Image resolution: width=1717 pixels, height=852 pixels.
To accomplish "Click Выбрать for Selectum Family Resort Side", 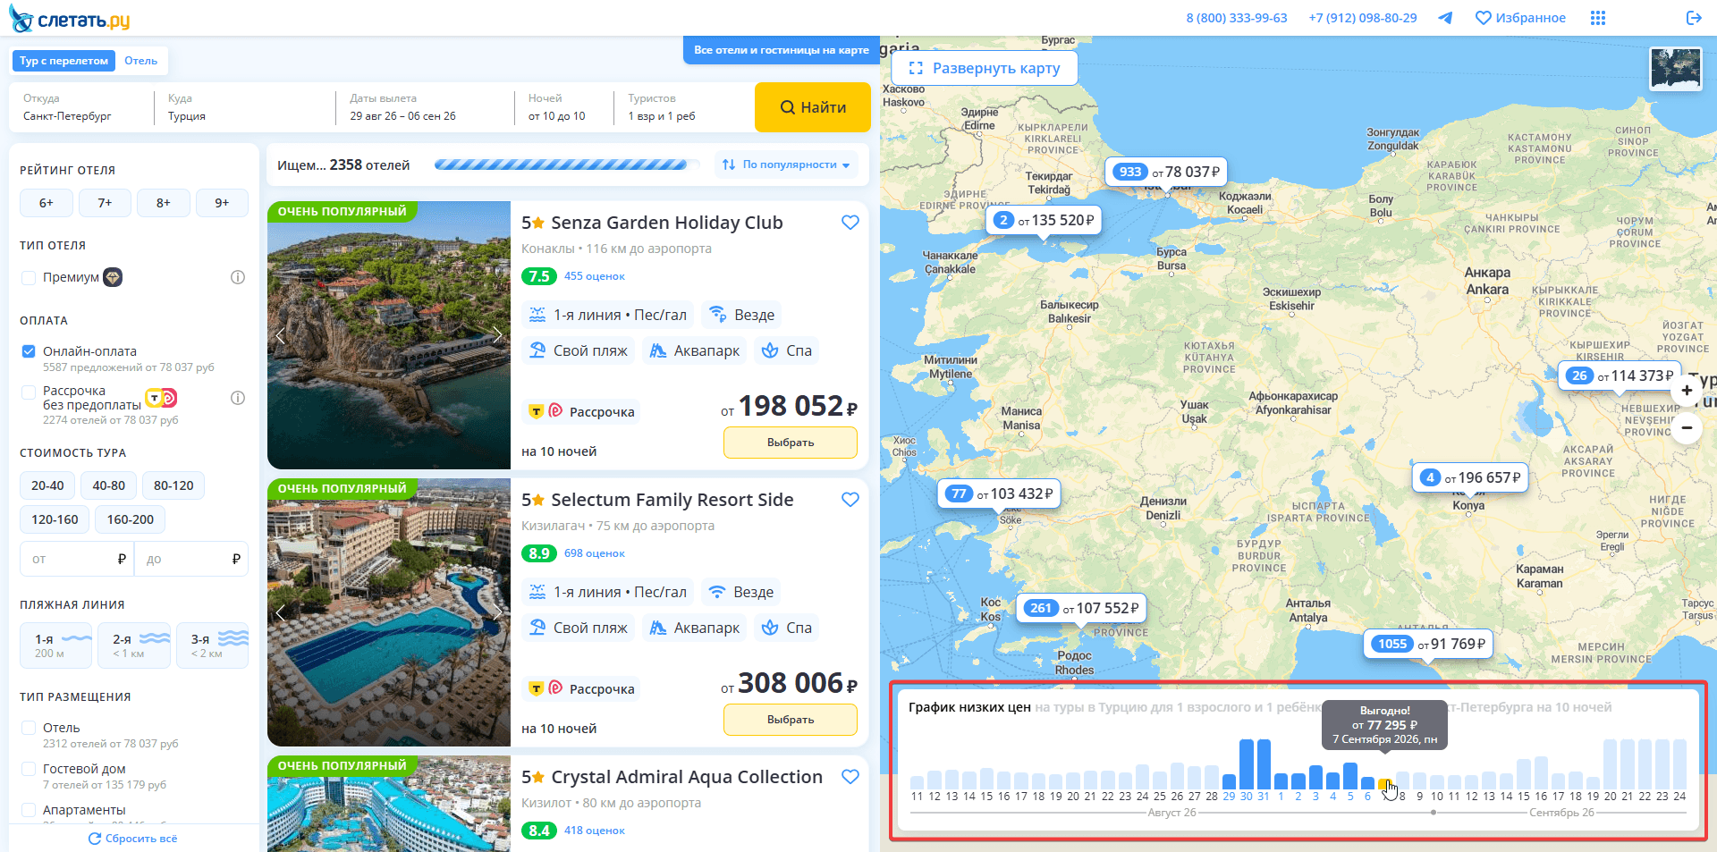I will [x=791, y=720].
